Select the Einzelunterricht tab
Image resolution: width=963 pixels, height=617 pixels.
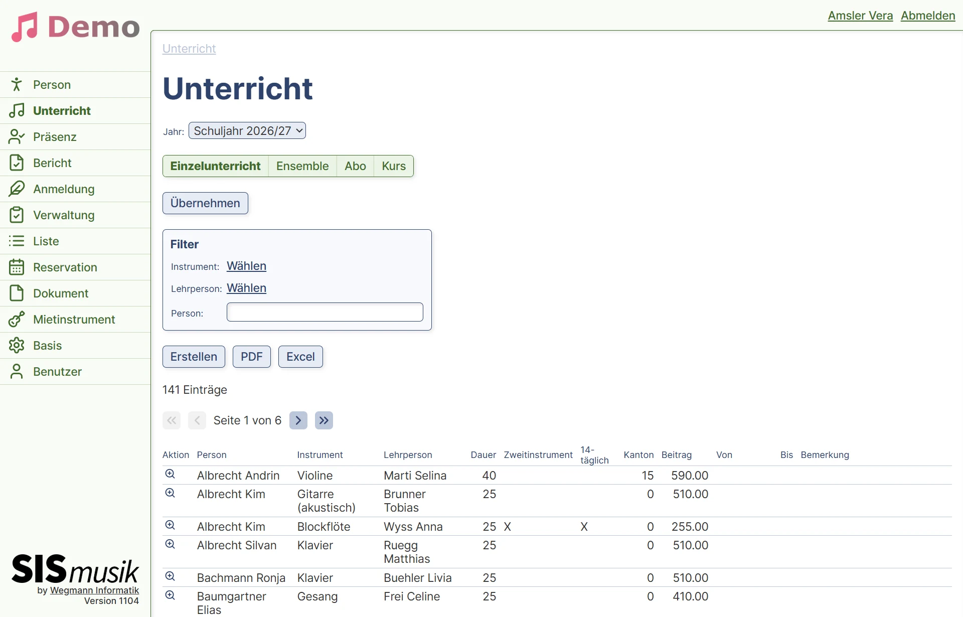click(x=215, y=166)
